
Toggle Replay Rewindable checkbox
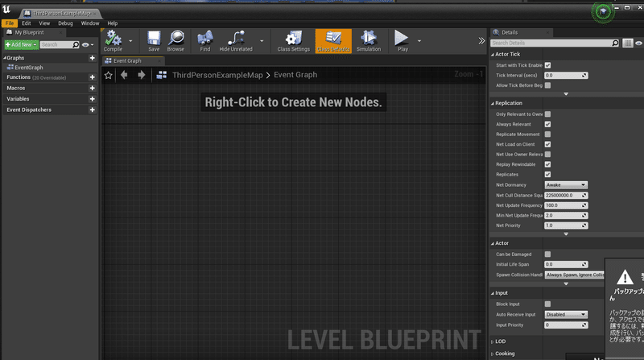click(x=547, y=164)
